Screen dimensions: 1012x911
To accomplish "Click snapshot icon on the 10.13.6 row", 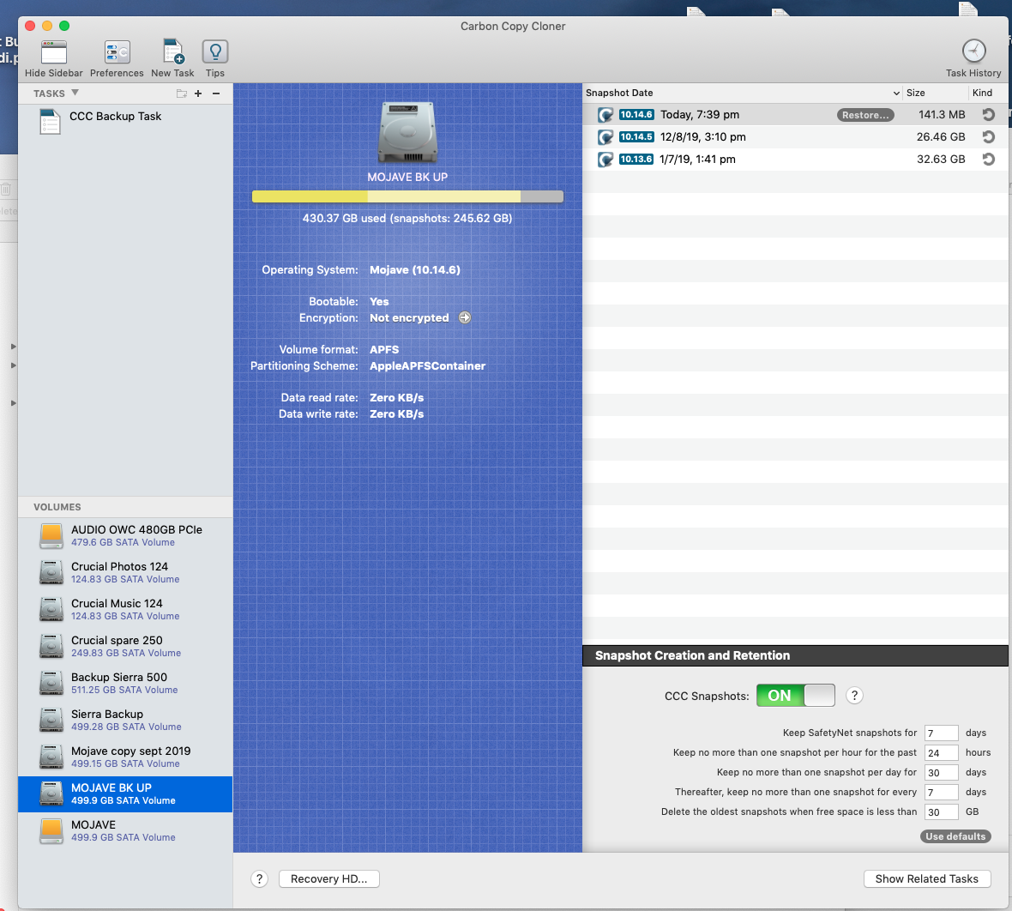I will (605, 160).
